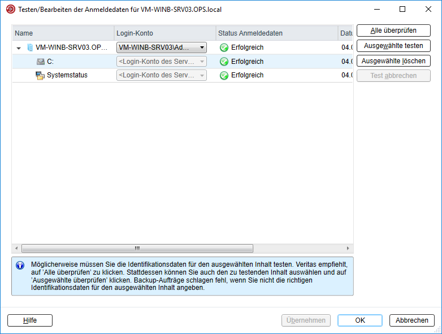Viewport: 442px width, 334px height.
Task: Click the red Veritas app icon in the title bar
Action: coord(10,10)
